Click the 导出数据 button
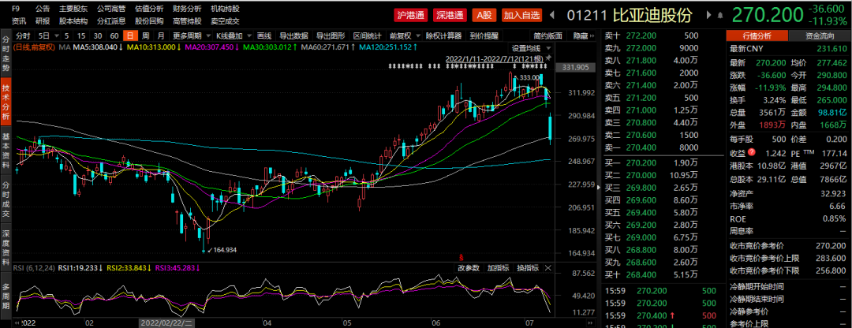 click(293, 36)
